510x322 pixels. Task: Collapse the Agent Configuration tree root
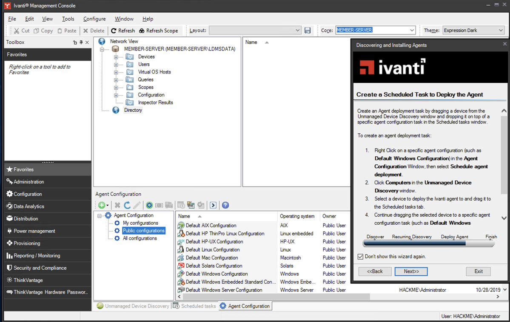point(100,216)
